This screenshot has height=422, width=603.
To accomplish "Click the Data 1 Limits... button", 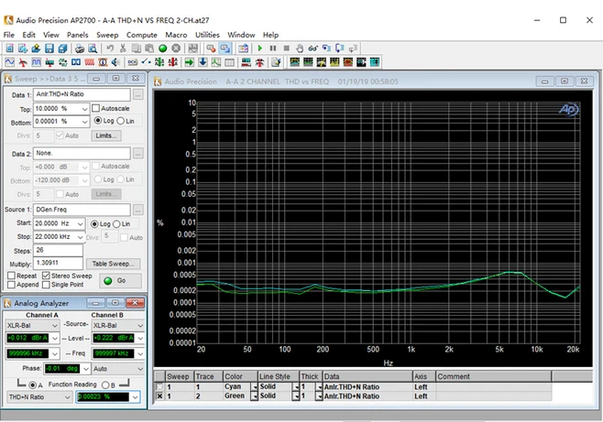I will (x=106, y=135).
